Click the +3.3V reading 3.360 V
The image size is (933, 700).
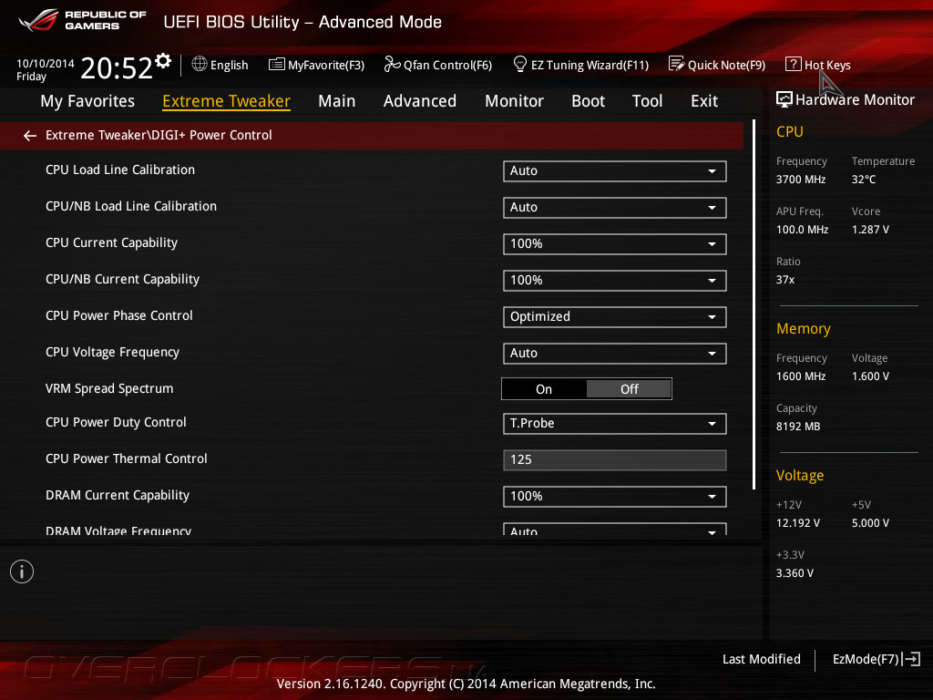point(795,573)
